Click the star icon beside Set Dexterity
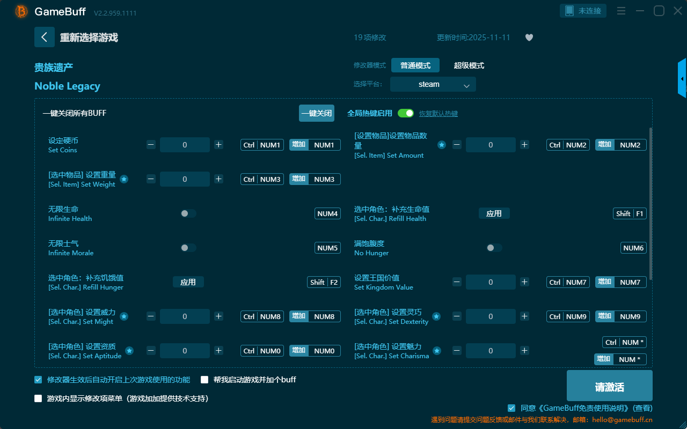The image size is (687, 429). tap(436, 316)
